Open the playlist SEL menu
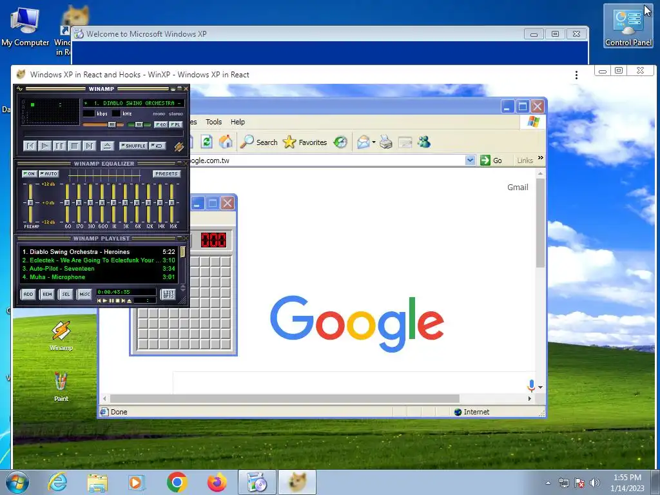The image size is (660, 495). pos(66,294)
